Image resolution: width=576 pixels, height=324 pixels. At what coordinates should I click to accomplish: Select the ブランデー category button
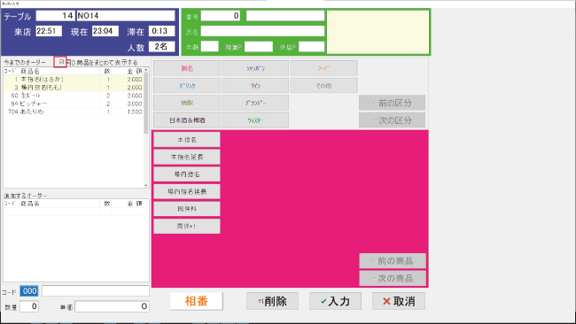pyautogui.click(x=255, y=103)
